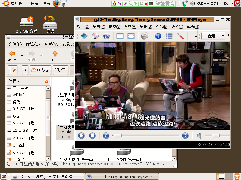The height and width of the screenshot is (180, 241).
Task: Select U-数据 path button
Action: 40,70
